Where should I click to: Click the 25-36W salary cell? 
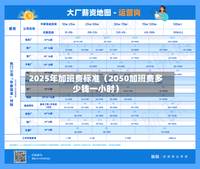(85, 107)
